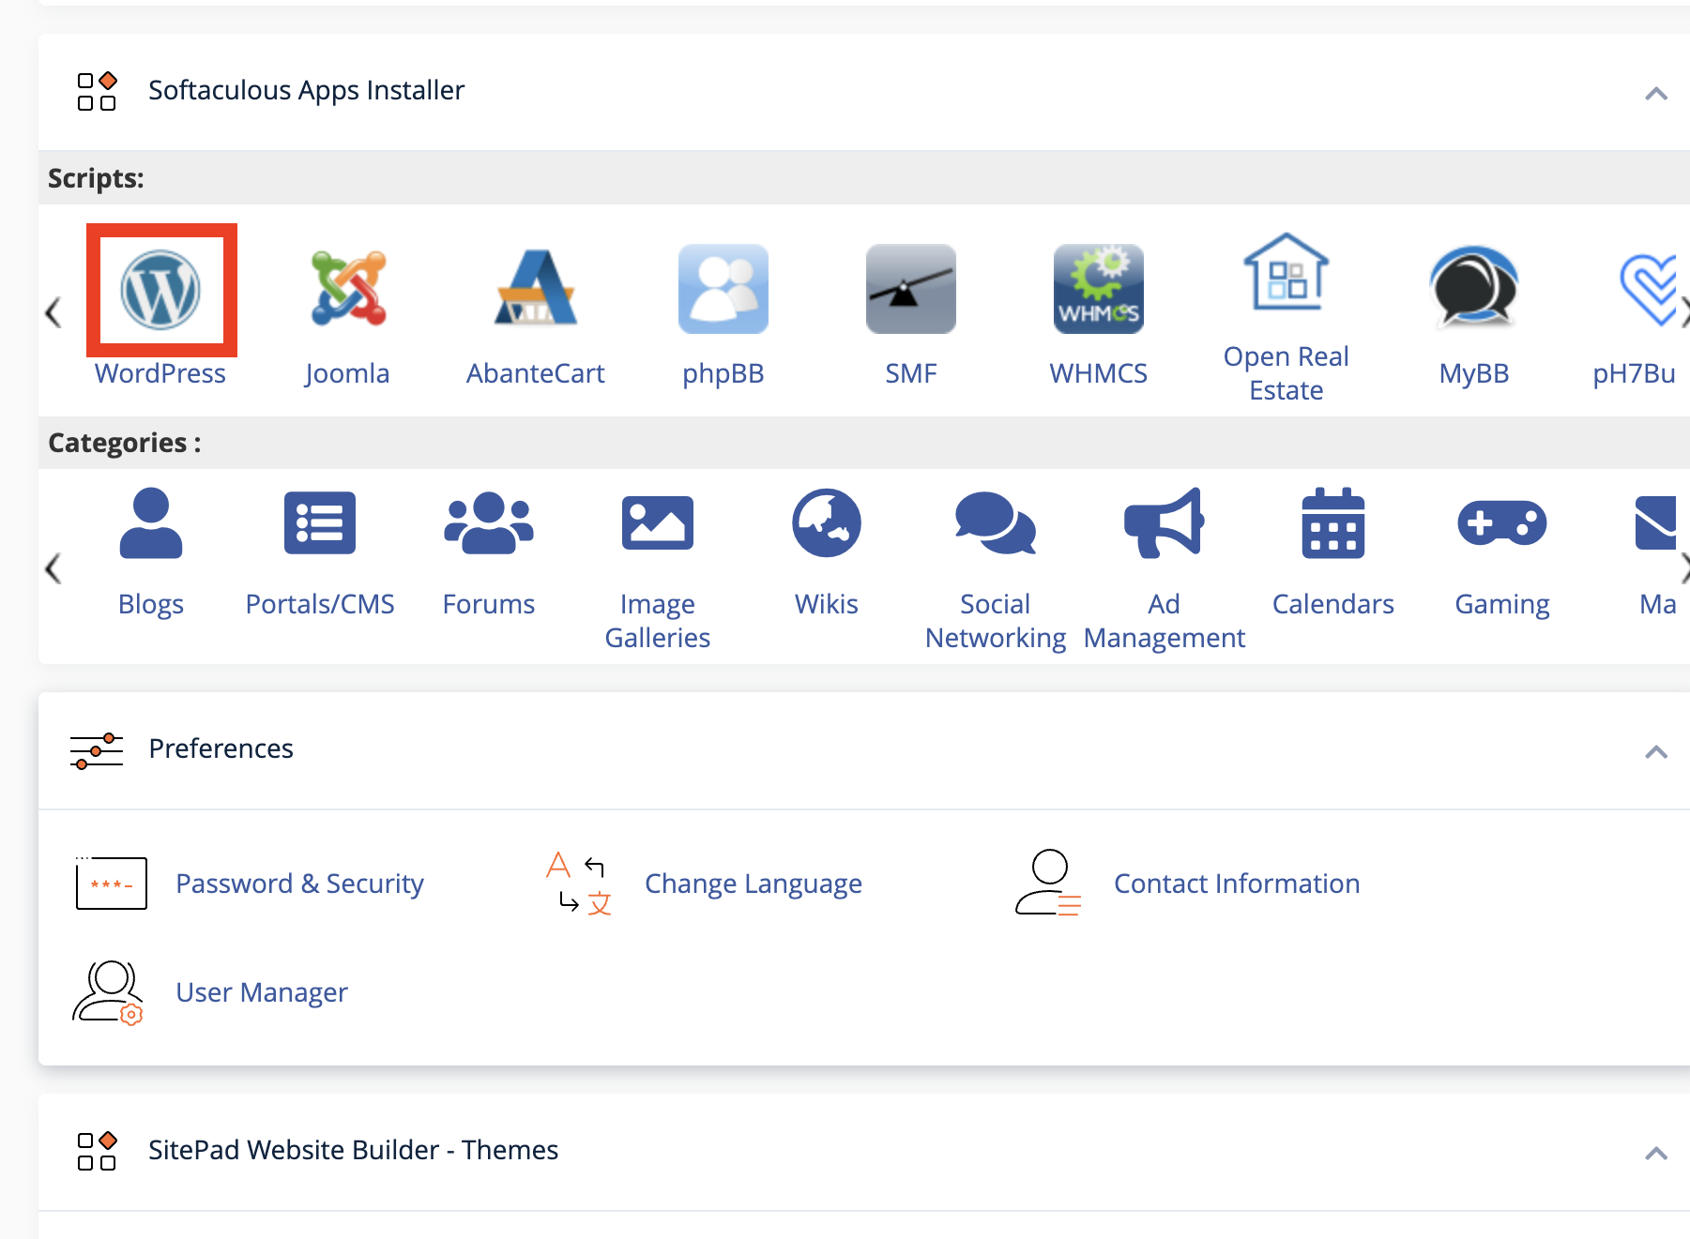
Task: Click the Password & Security icon
Action: coord(111,883)
